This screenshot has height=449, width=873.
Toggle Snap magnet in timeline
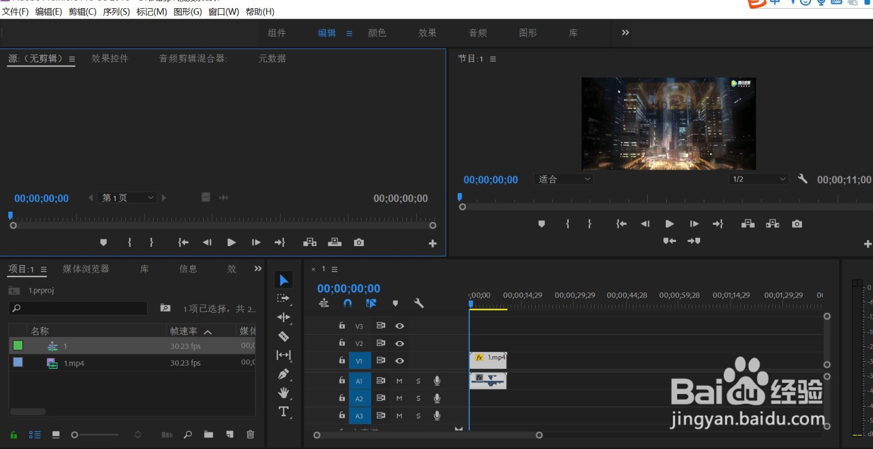point(348,303)
